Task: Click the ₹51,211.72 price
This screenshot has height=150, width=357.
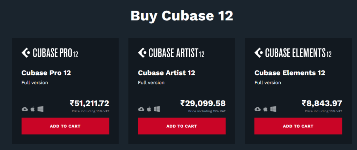Action: [x=90, y=103]
